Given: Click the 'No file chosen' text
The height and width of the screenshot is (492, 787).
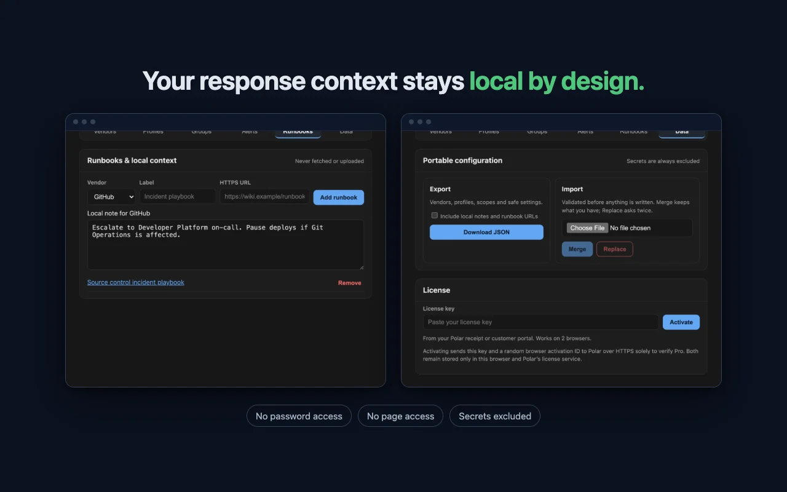Looking at the screenshot, I should [630, 228].
